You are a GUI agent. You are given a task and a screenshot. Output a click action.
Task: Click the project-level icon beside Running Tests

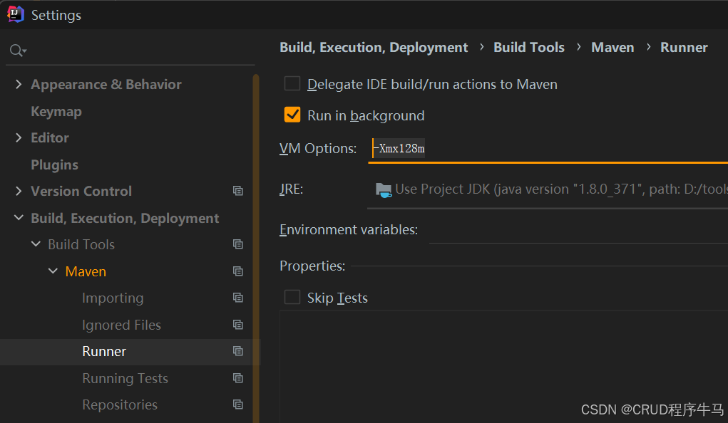[238, 378]
